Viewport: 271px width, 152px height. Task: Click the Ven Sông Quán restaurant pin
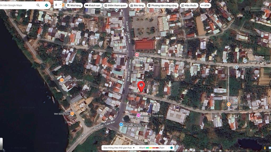(x=72, y=113)
